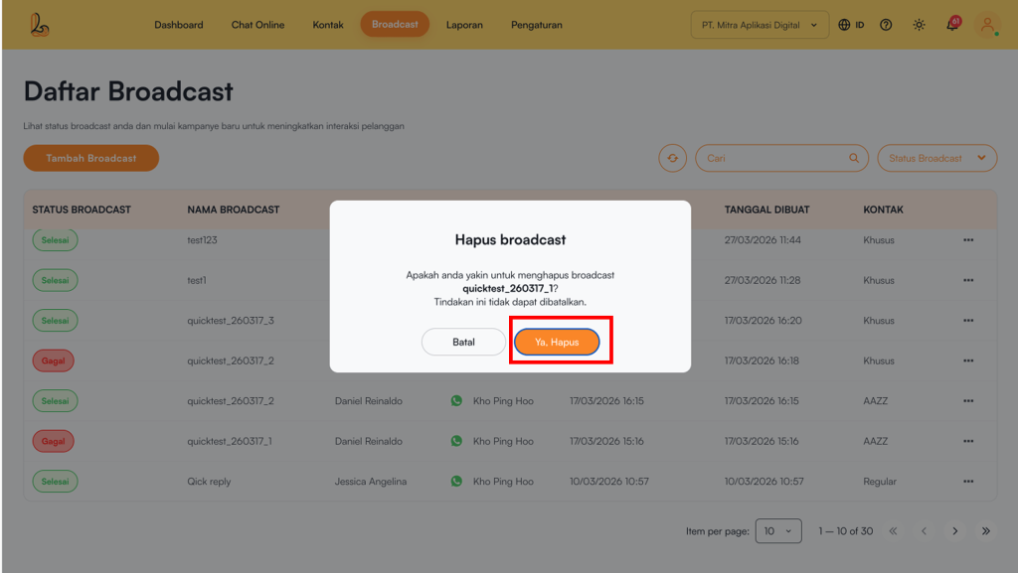The width and height of the screenshot is (1018, 573).
Task: Expand the Status Broadcast filter dropdown
Action: click(x=936, y=158)
